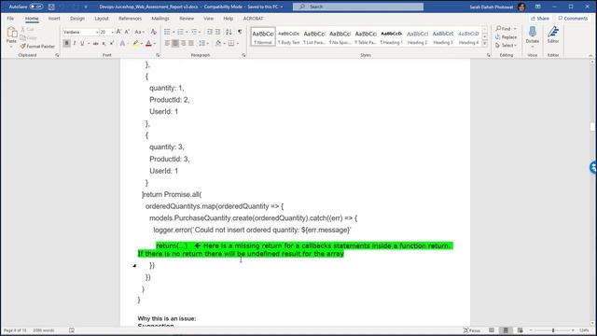597x336 pixels.
Task: Click the Increase Indent icon
Action: tap(217, 32)
